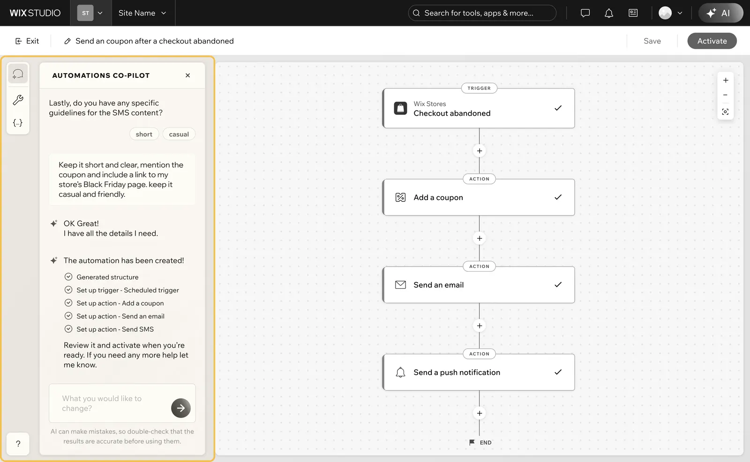Open the Site Name dropdown
The height and width of the screenshot is (462, 750).
tap(142, 13)
